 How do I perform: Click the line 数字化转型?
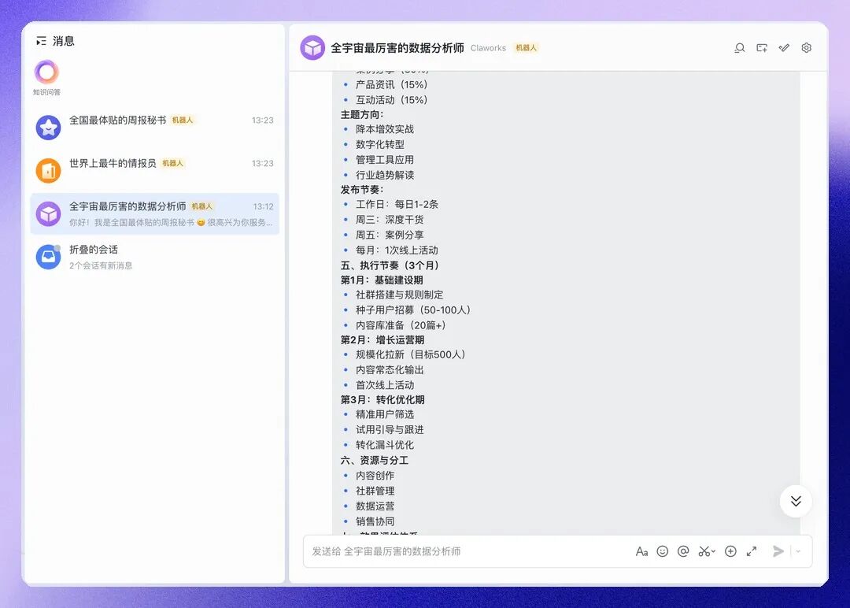[x=379, y=144]
